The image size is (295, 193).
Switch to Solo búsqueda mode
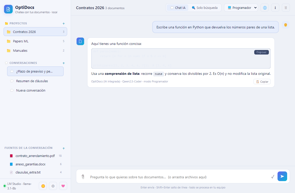tap(205, 8)
